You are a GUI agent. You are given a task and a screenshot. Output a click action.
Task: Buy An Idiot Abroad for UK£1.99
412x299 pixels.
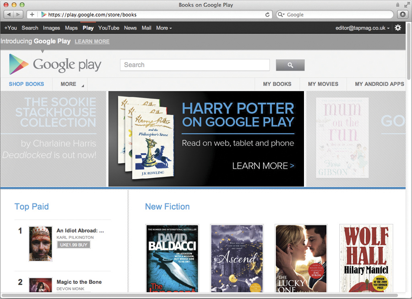[x=74, y=245]
